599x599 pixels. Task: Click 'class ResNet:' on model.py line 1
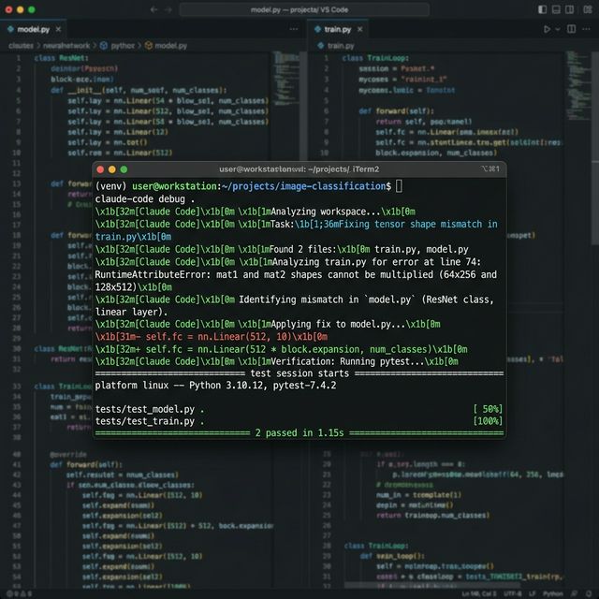pyautogui.click(x=61, y=58)
